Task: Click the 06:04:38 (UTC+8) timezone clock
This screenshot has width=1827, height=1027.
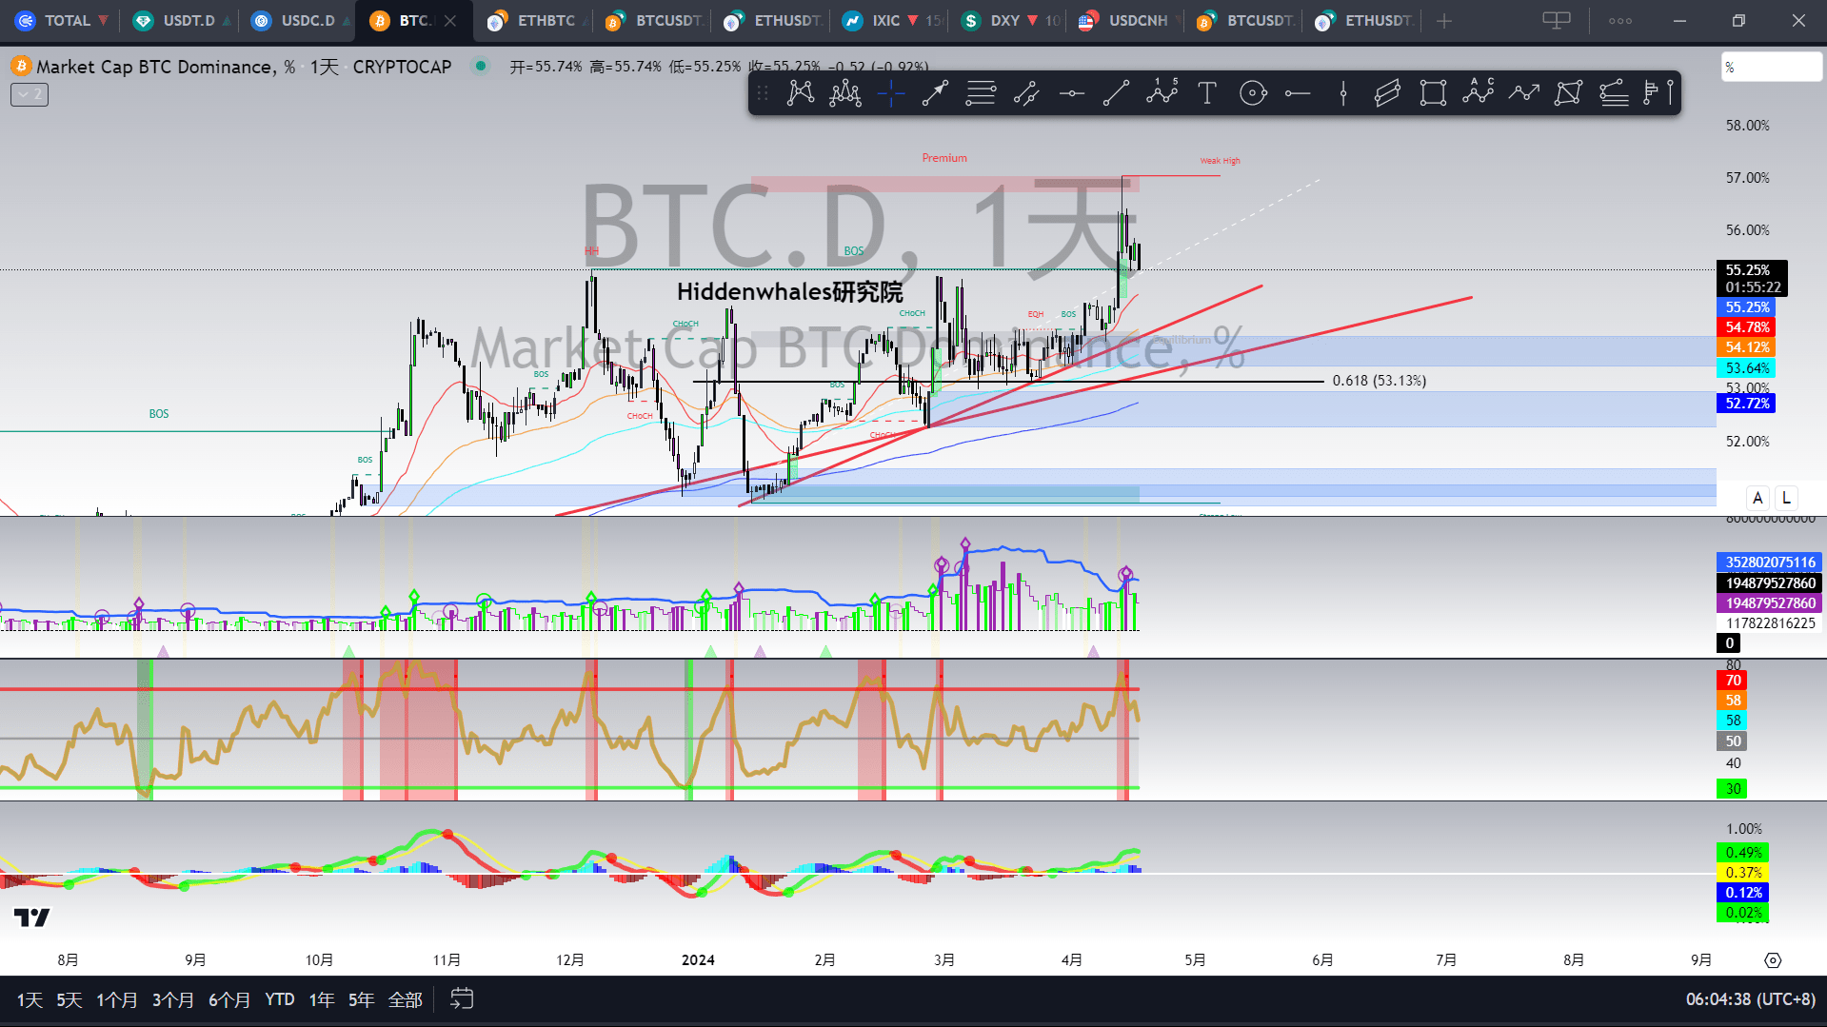Action: pyautogui.click(x=1750, y=999)
